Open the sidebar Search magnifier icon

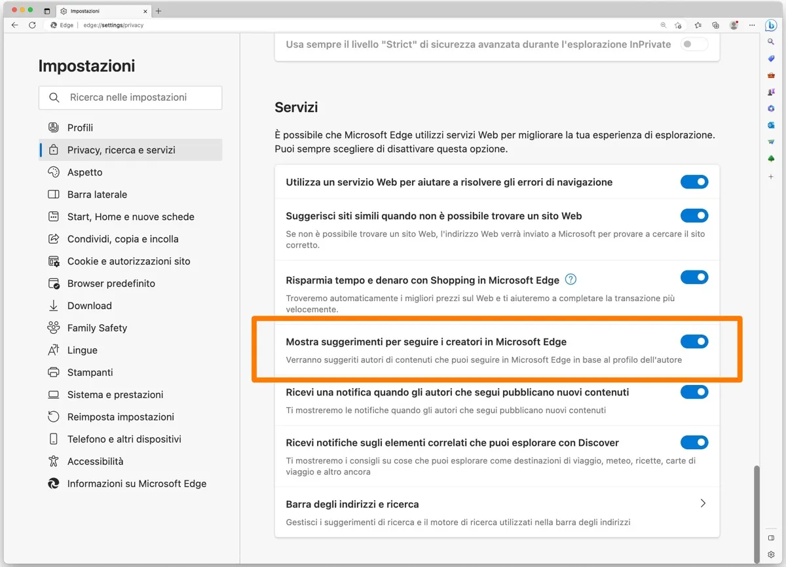click(771, 42)
